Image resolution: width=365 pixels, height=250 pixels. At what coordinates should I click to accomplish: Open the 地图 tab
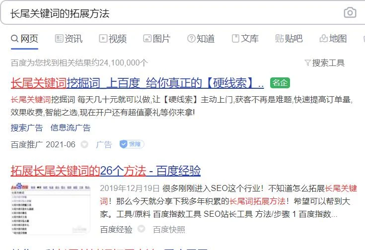(333, 39)
